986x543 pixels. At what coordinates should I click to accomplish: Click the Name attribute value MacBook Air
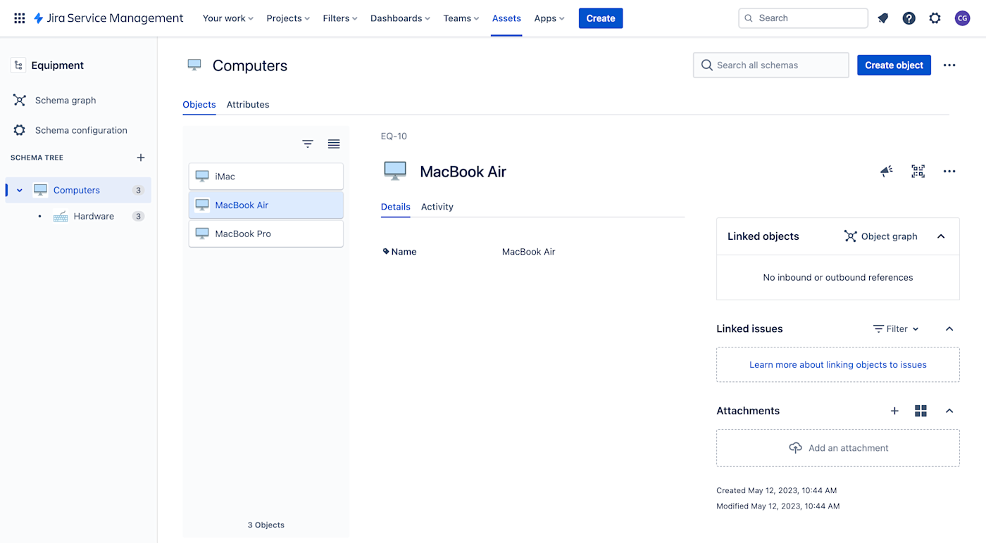point(528,252)
